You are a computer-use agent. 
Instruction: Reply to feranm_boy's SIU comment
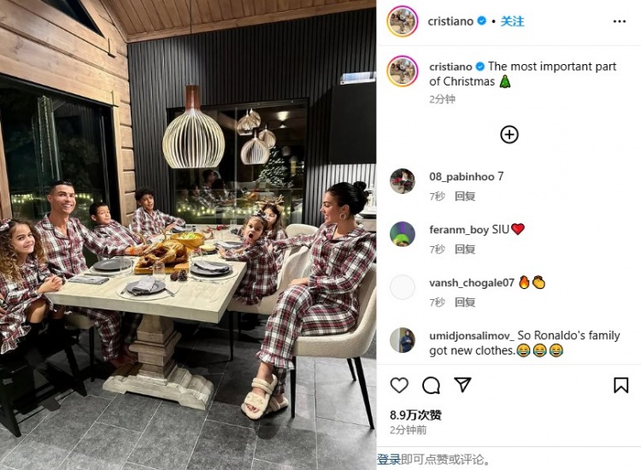pyautogui.click(x=465, y=250)
